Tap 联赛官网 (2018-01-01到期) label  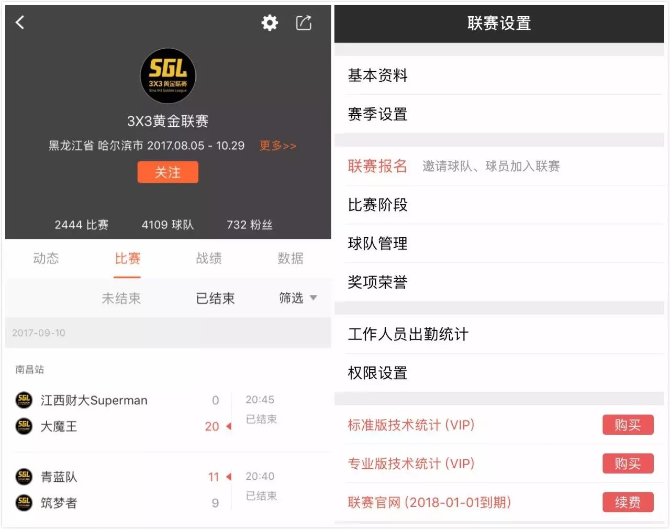tap(429, 502)
